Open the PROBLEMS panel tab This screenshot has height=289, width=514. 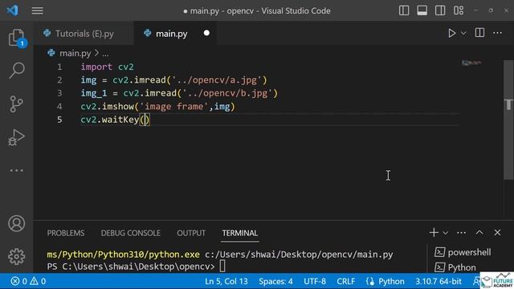66,233
